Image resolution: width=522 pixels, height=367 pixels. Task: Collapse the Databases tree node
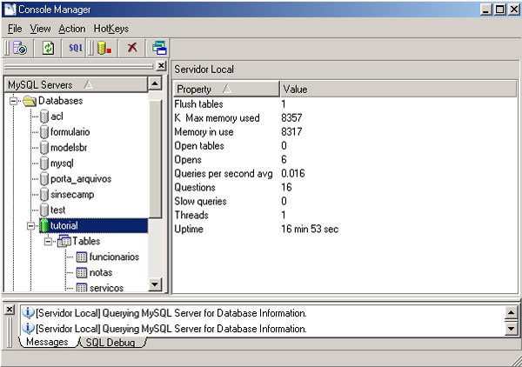13,101
